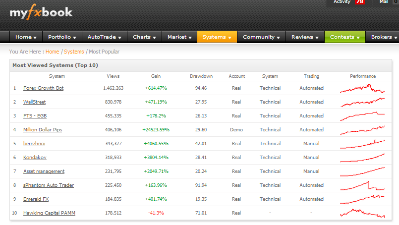399x225 pixels.
Task: Select Manual trading cell in Kondakov row
Action: [311, 157]
